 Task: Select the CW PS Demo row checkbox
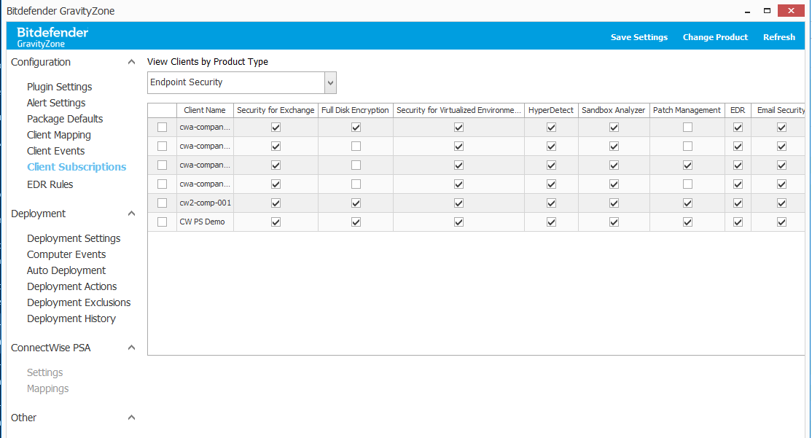coord(162,222)
